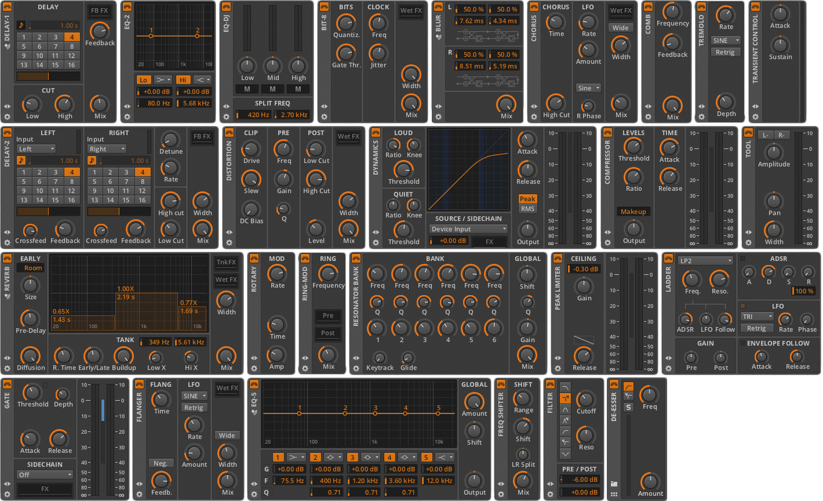This screenshot has width=823, height=501.
Task: Open the LP2 filter mode dropdown in LADDER
Action: [x=705, y=261]
